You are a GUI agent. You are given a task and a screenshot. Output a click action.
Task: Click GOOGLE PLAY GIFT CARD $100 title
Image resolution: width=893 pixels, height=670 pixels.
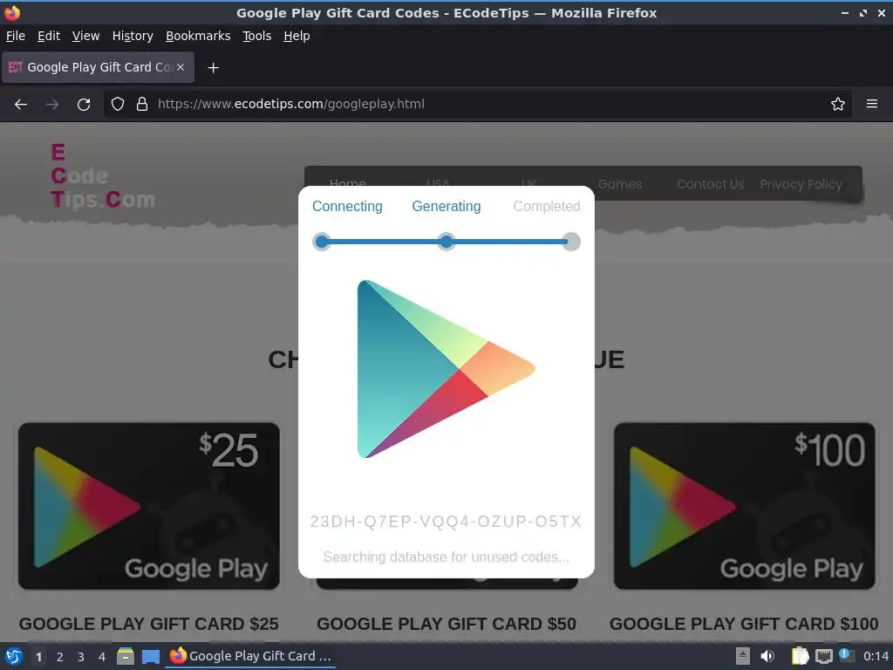point(744,624)
